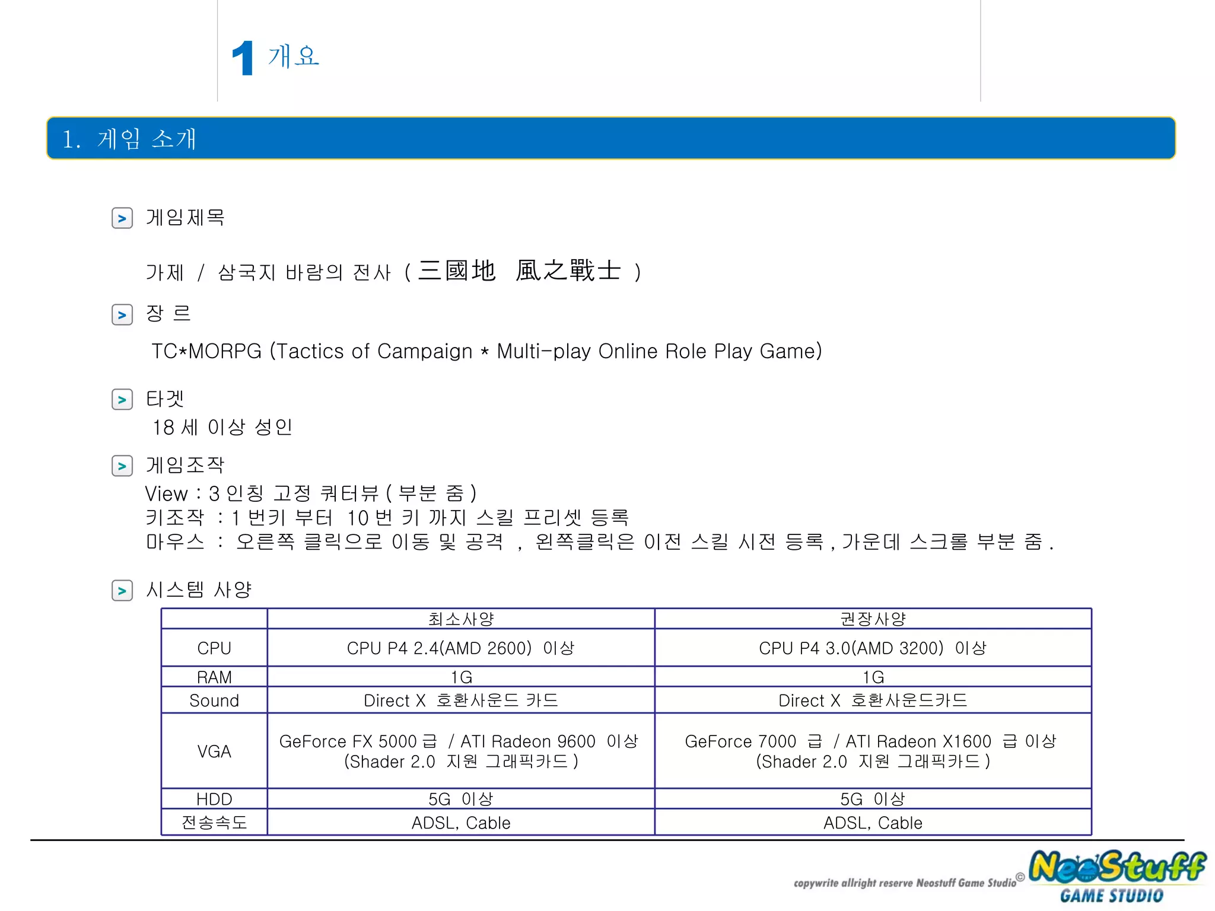Select the text '18 세 이상 성인'
1215x911 pixels.
[x=222, y=427]
